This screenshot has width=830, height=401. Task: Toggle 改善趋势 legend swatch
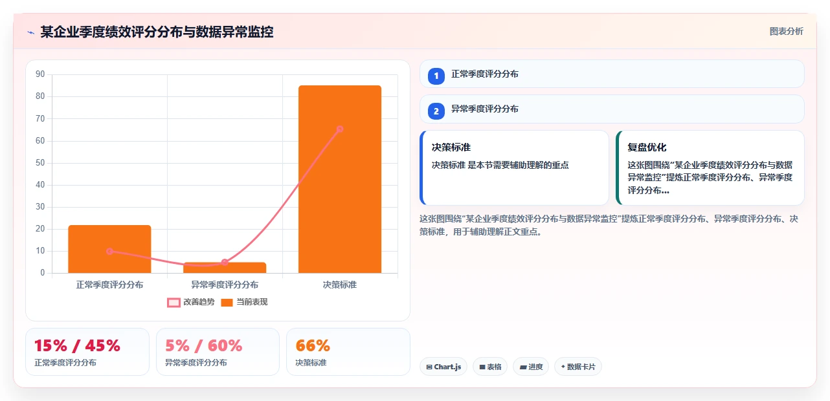click(x=174, y=302)
